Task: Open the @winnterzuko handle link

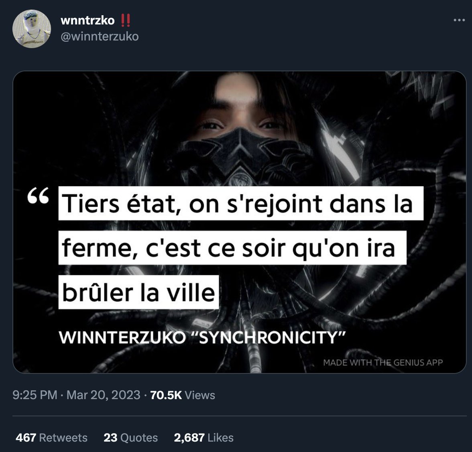Action: point(100,37)
